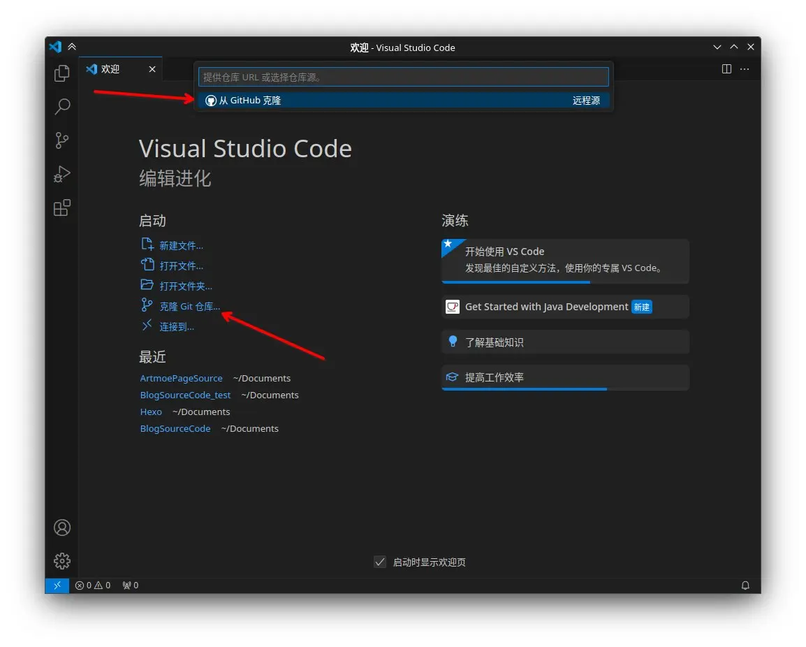Image resolution: width=806 pixels, height=647 pixels.
Task: Open the 提高工作效率 walkthrough
Action: [566, 377]
